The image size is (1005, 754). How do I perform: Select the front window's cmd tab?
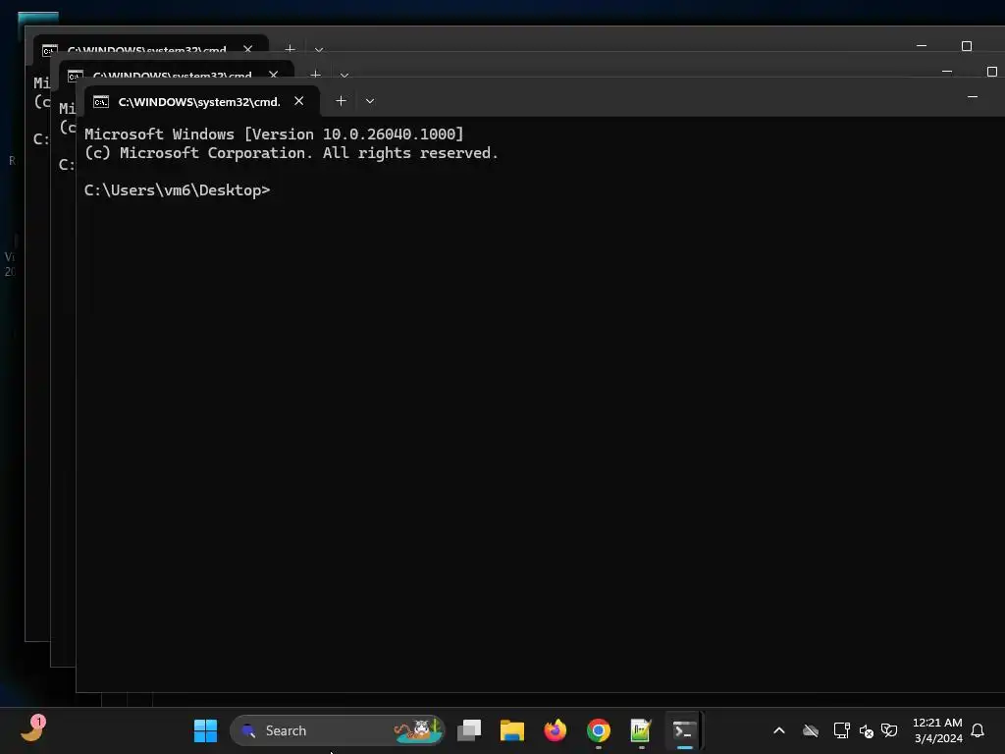200,101
